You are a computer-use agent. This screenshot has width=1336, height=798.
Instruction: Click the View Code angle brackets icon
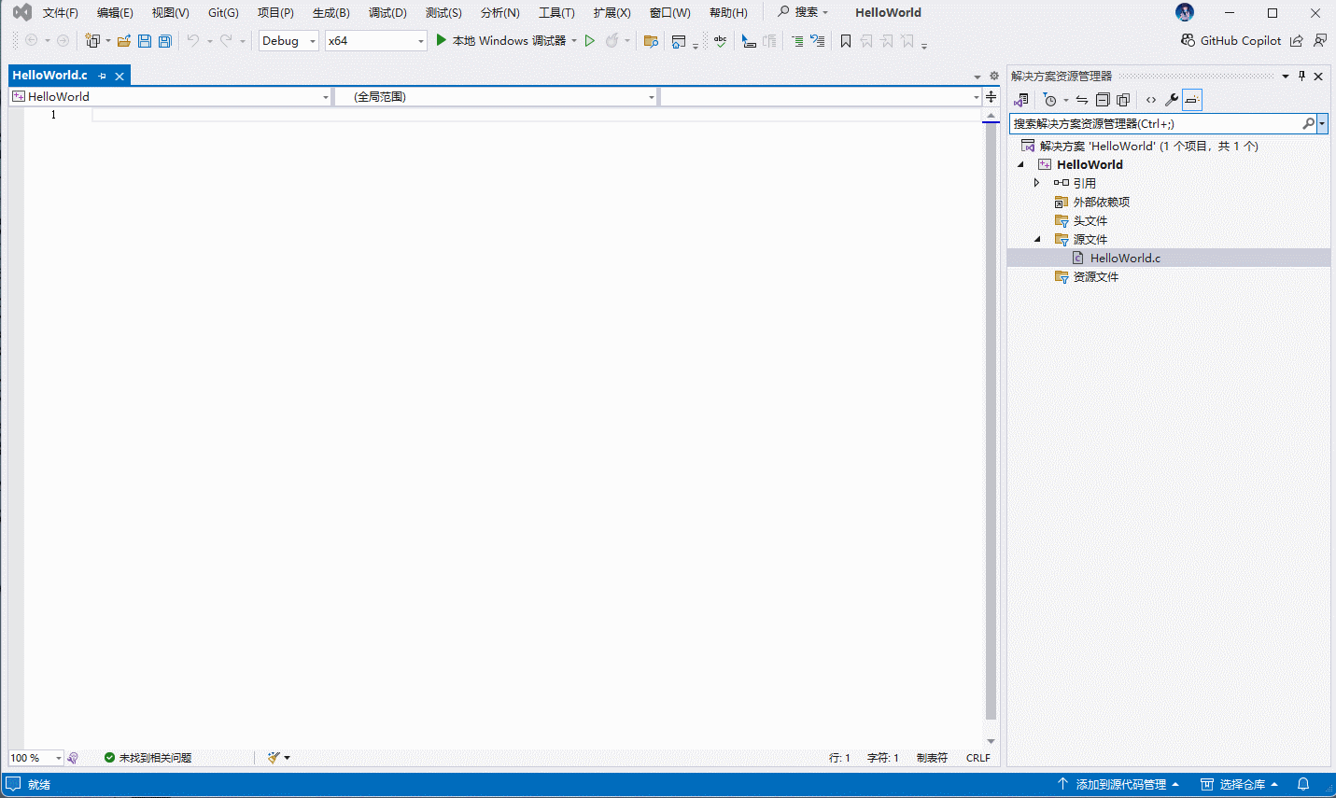pos(1151,100)
